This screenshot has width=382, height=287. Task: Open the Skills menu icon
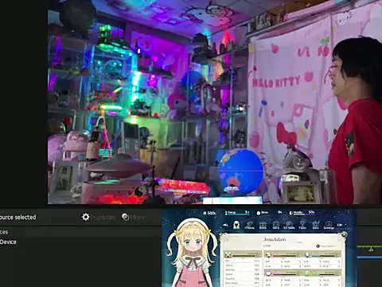click(x=276, y=225)
